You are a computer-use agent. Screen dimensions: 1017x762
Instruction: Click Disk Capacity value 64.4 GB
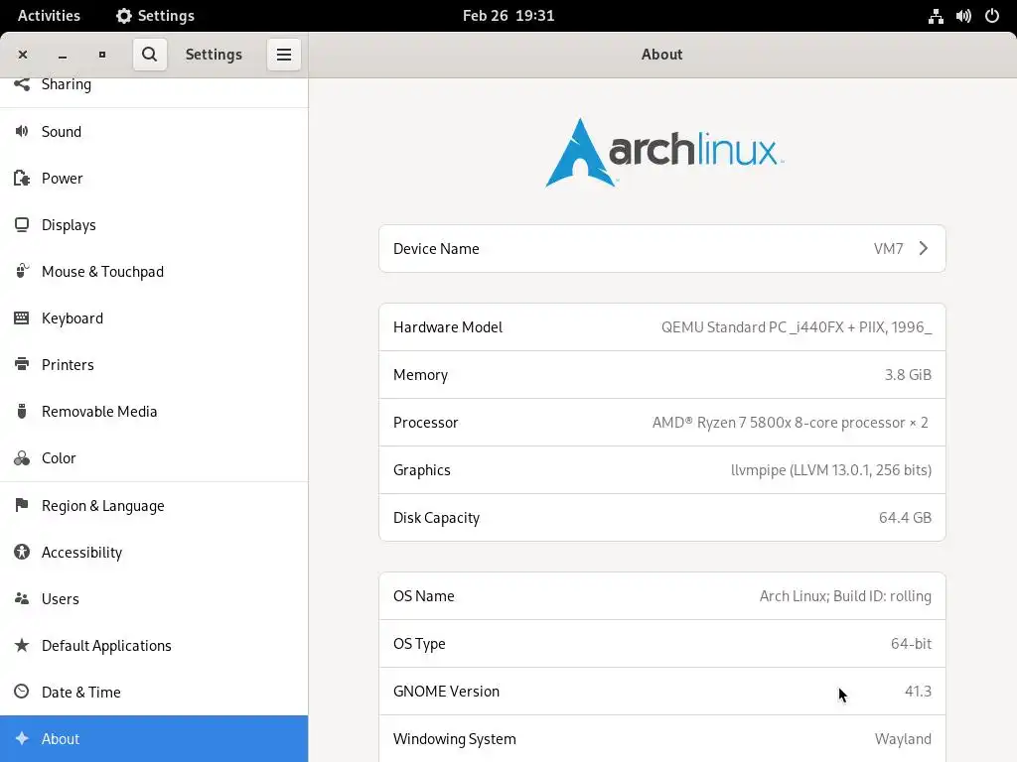point(905,517)
